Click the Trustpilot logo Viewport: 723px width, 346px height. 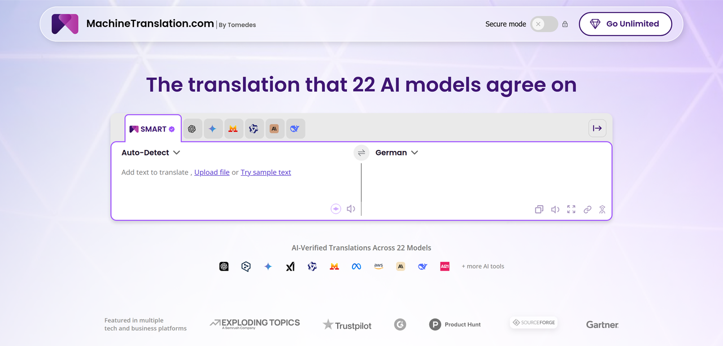pos(347,325)
